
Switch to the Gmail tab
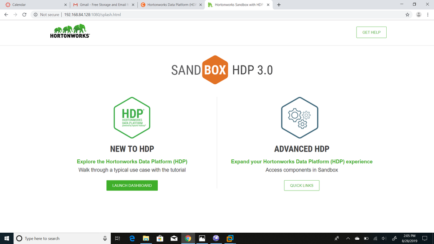click(x=103, y=5)
